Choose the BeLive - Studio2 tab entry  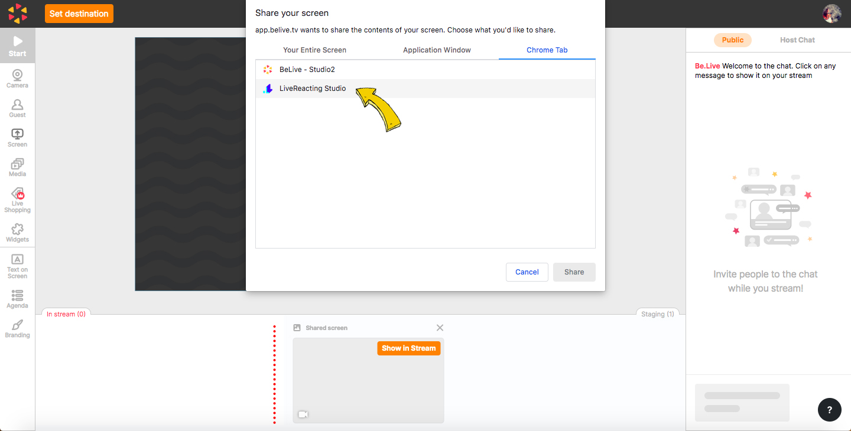click(425, 70)
